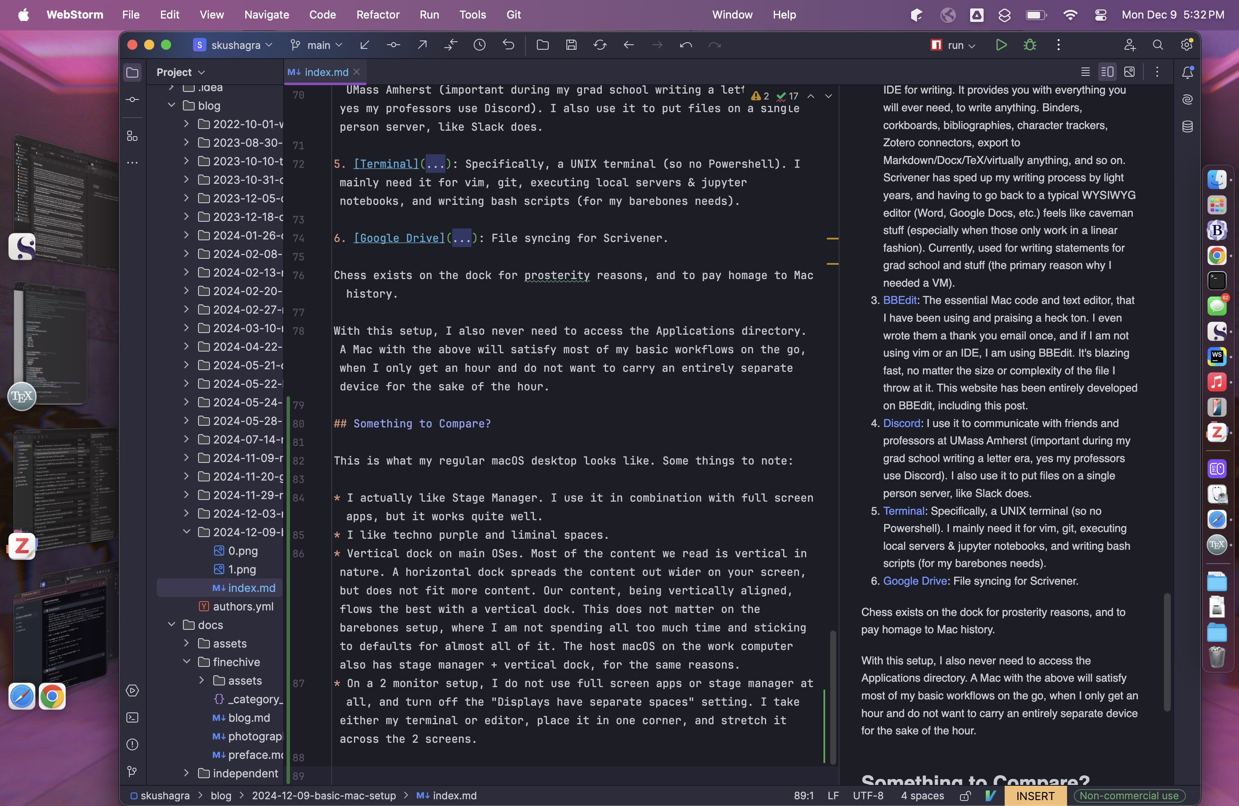Switch to editor and preview split view
Viewport: 1239px width, 806px height.
(x=1107, y=72)
